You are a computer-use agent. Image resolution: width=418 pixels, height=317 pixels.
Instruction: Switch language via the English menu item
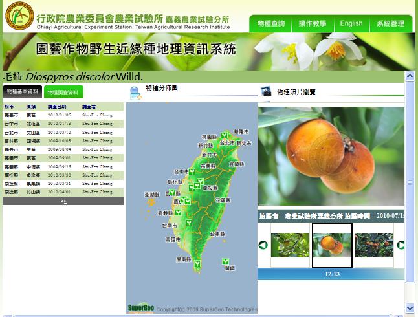pos(351,23)
